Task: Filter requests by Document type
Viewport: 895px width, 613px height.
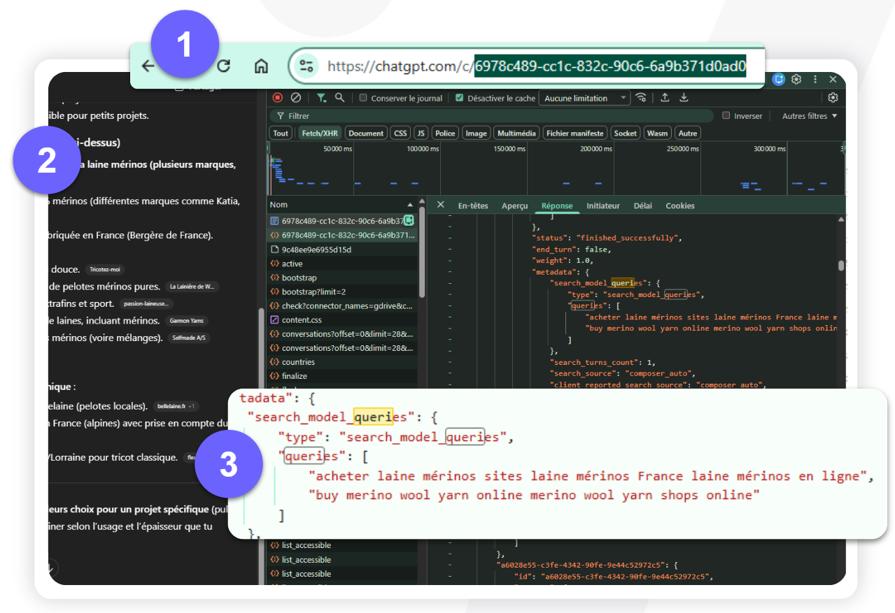Action: 366,133
